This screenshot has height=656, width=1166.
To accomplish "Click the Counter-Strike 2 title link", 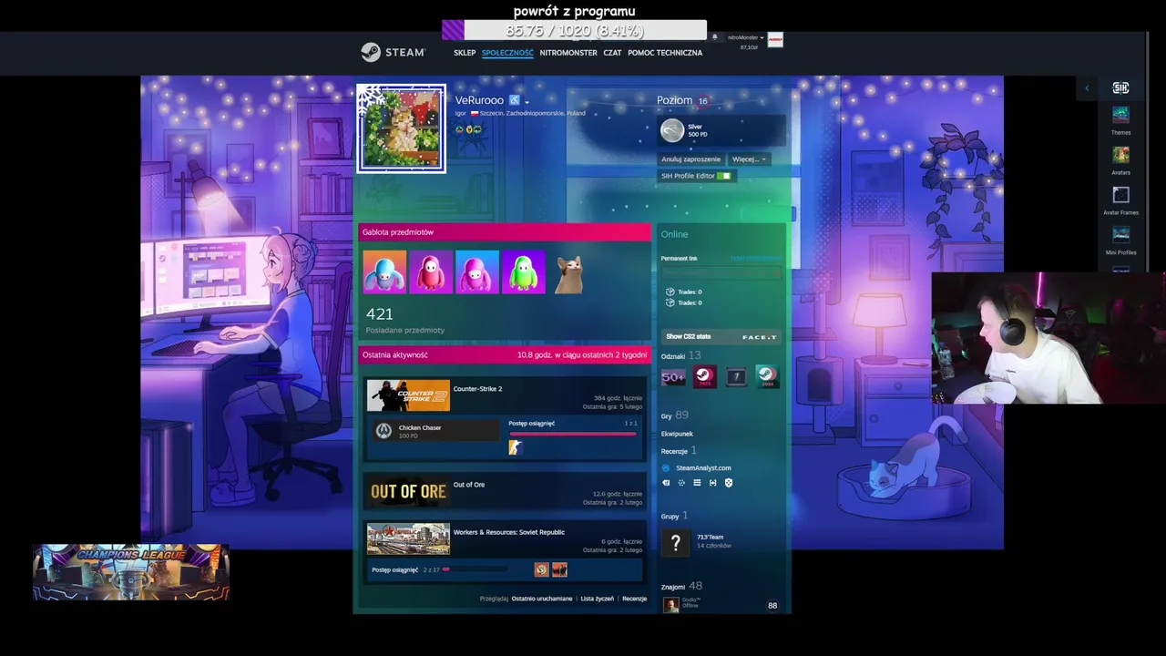I will tap(477, 389).
